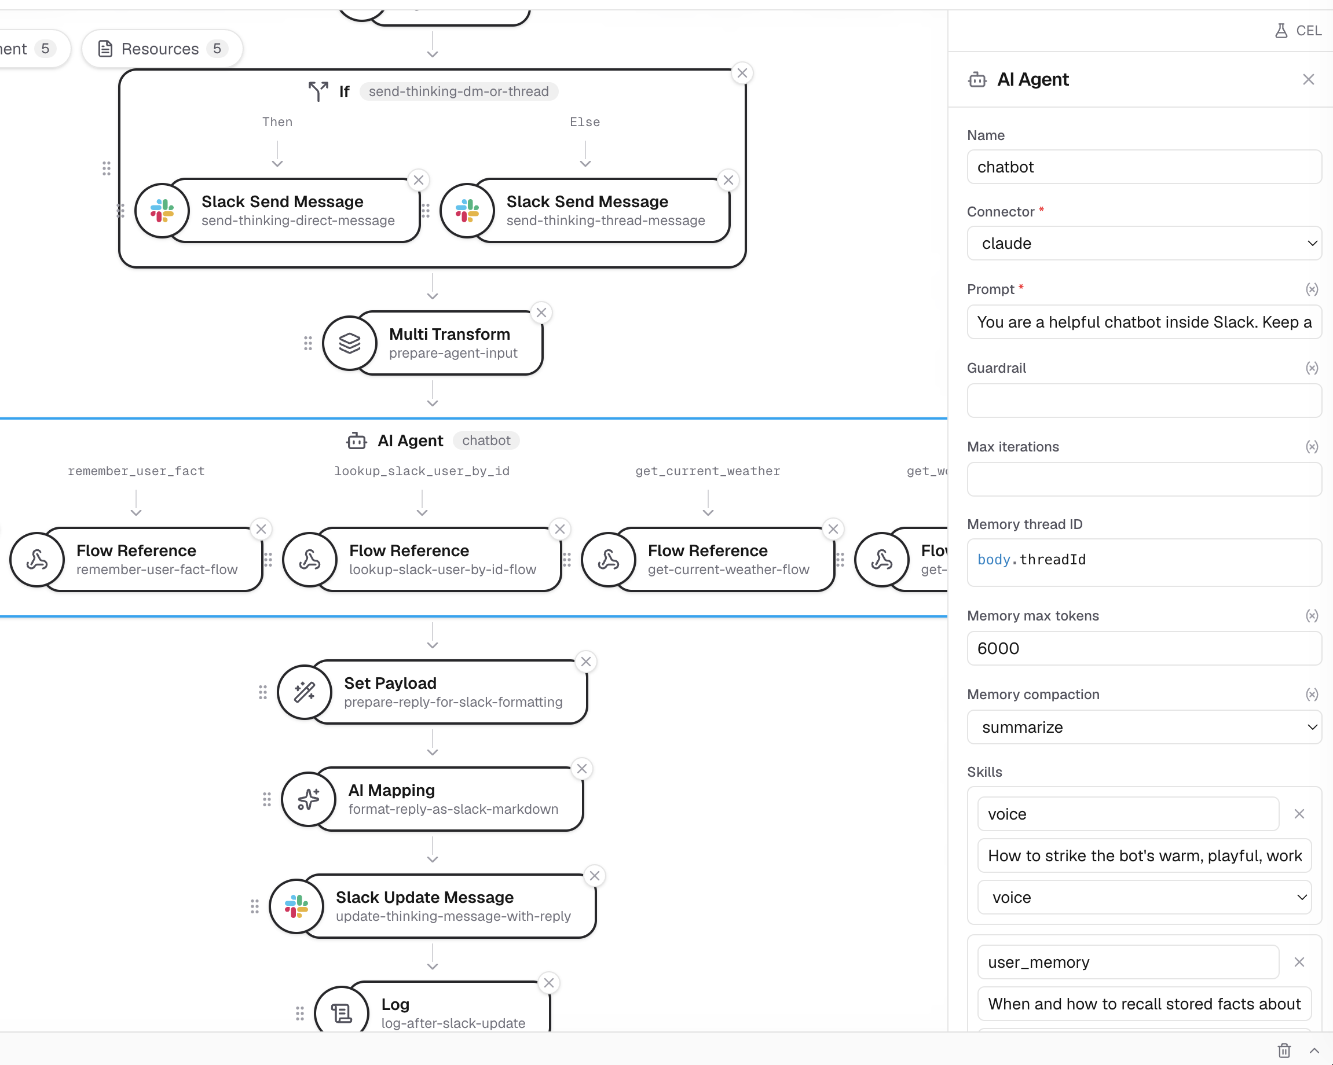This screenshot has width=1333, height=1065.
Task: Remove get-current-weather-flow reference
Action: [833, 529]
